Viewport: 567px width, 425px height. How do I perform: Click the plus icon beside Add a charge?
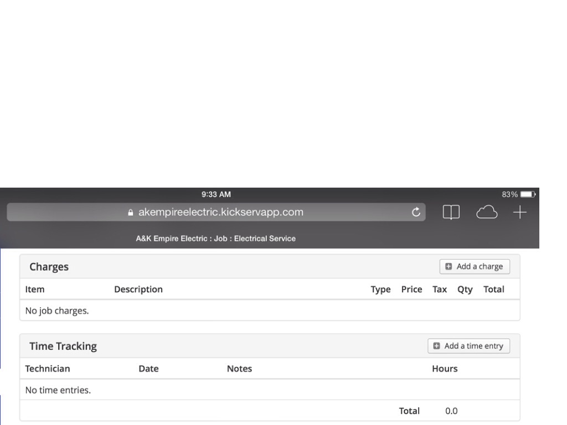(449, 267)
